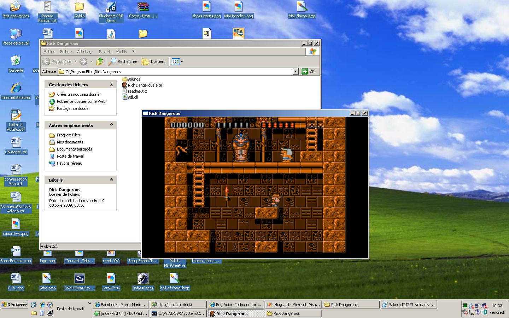
Task: Open the Affichage menu in Explorer
Action: click(85, 52)
